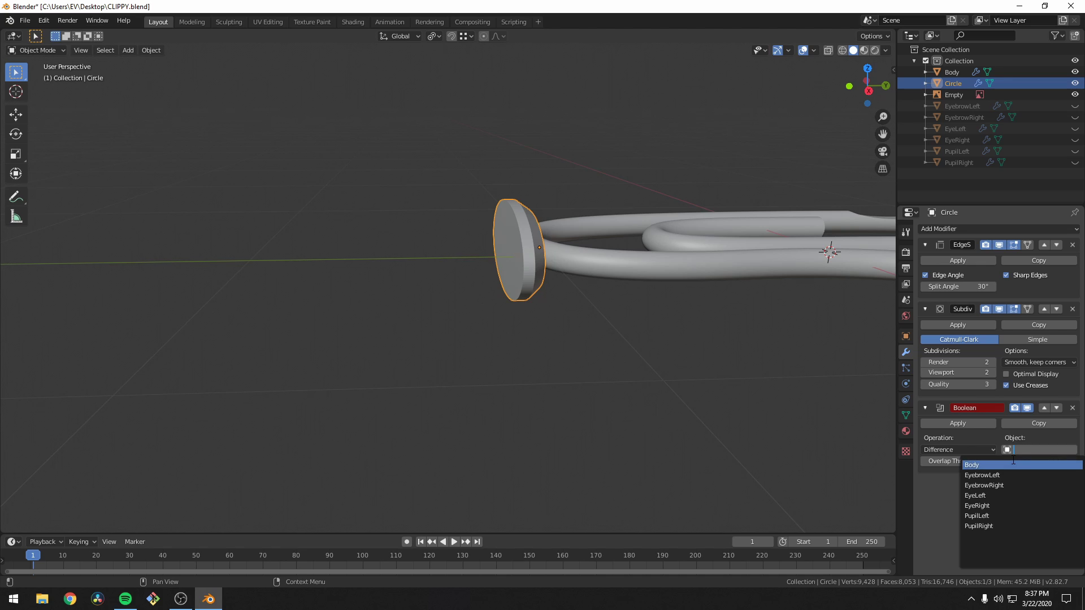
Task: Select the Move tool in the viewport toolbar
Action: 16,115
